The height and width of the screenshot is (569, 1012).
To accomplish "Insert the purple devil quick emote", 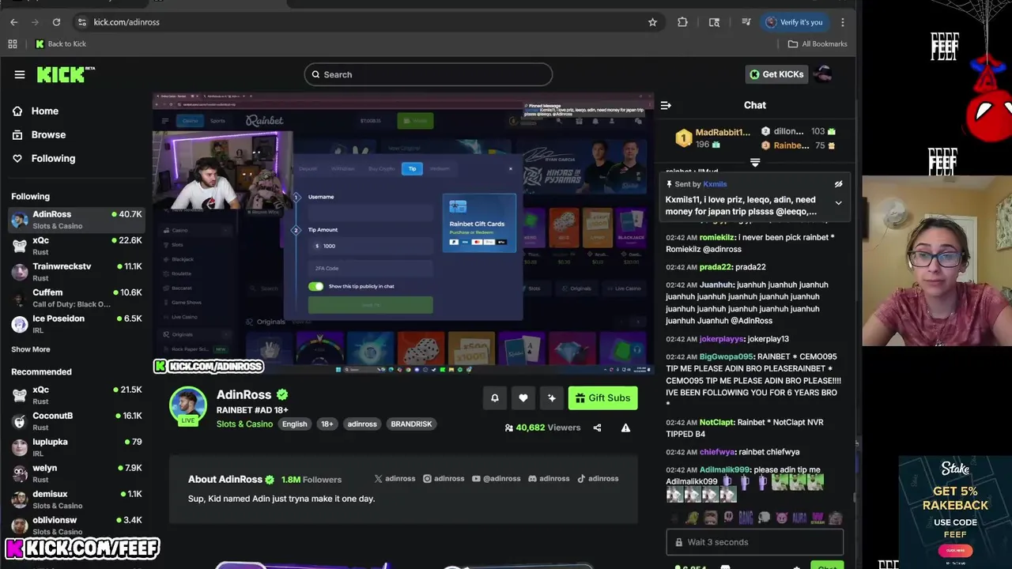I will (782, 518).
